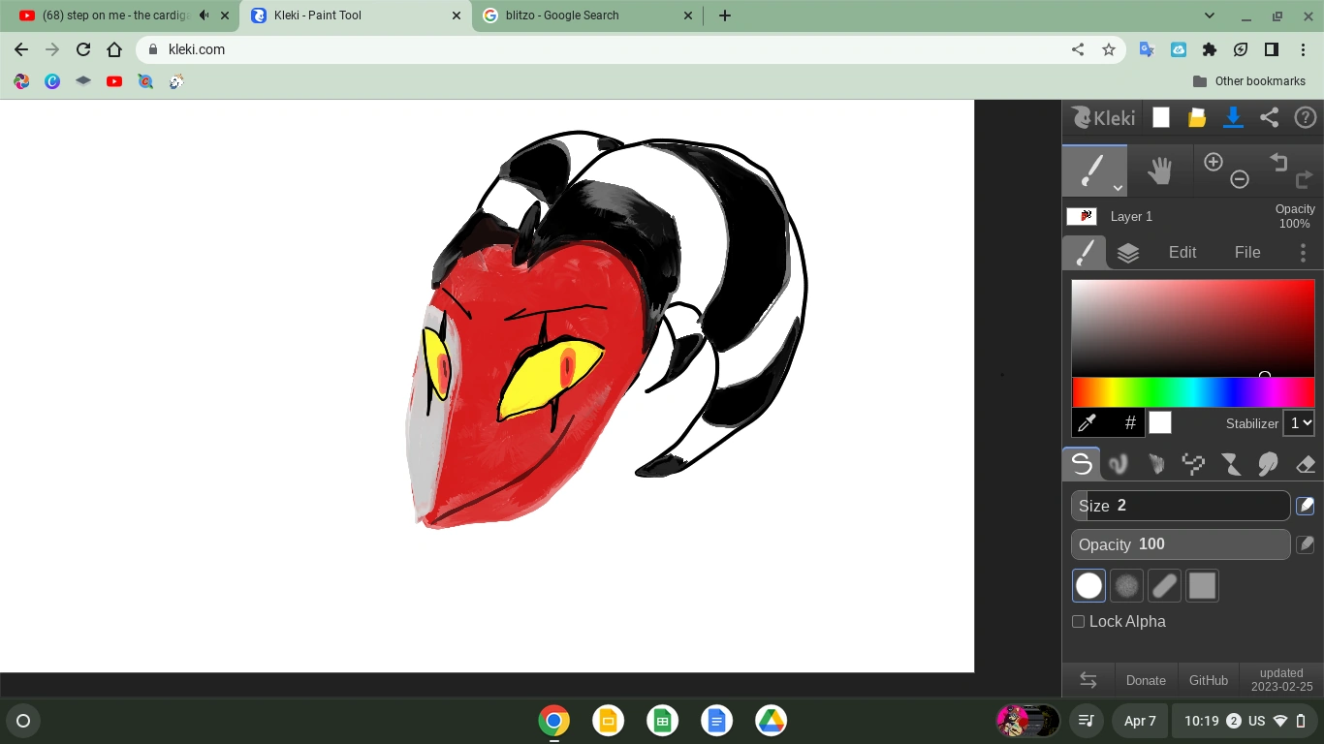Click the Undo arrow
This screenshot has height=744, width=1324.
click(x=1279, y=162)
